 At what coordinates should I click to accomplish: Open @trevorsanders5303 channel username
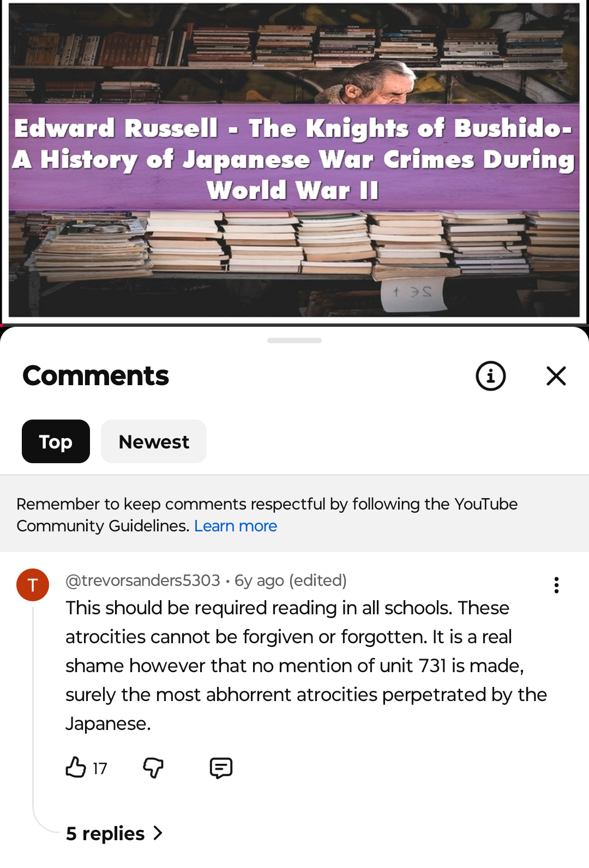coord(143,580)
